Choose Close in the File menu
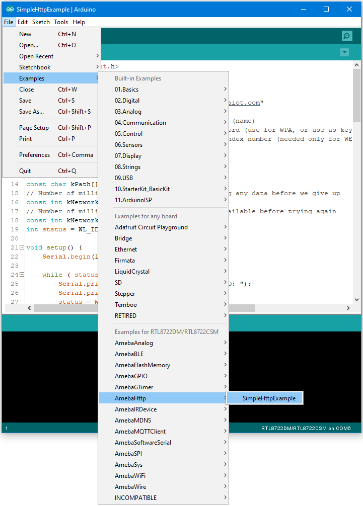 tap(51, 90)
